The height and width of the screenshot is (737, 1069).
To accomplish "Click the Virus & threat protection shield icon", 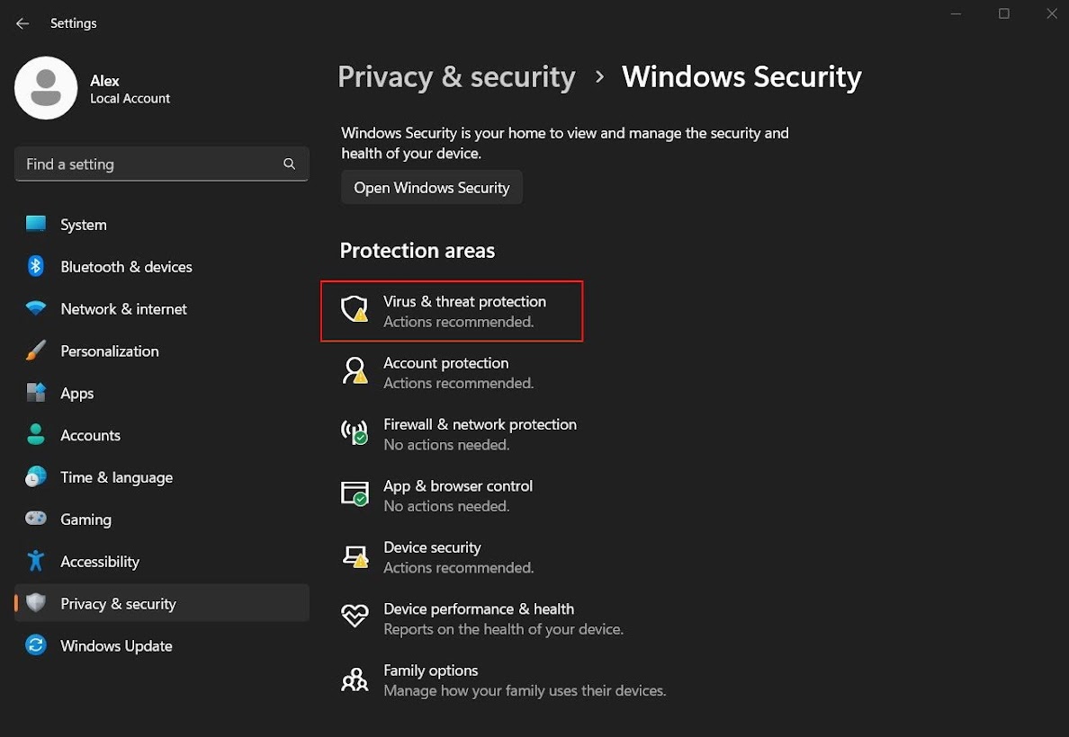I will coord(355,309).
